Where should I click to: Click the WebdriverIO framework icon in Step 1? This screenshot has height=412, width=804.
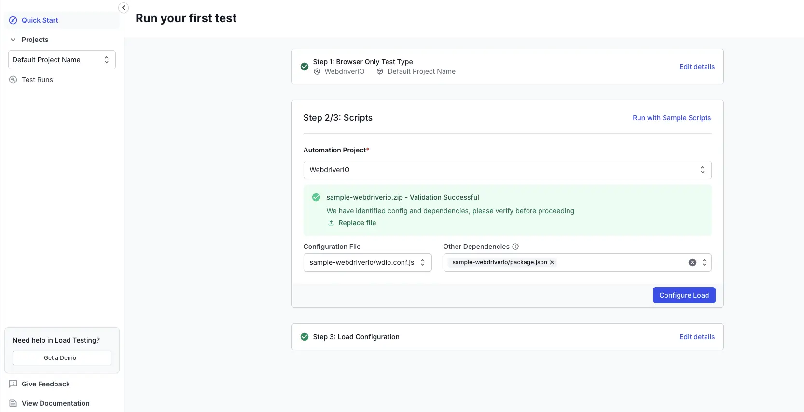tap(317, 71)
